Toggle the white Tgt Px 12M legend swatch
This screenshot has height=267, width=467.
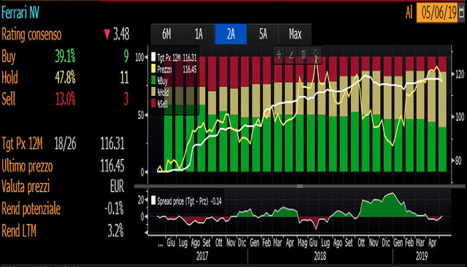pos(153,56)
